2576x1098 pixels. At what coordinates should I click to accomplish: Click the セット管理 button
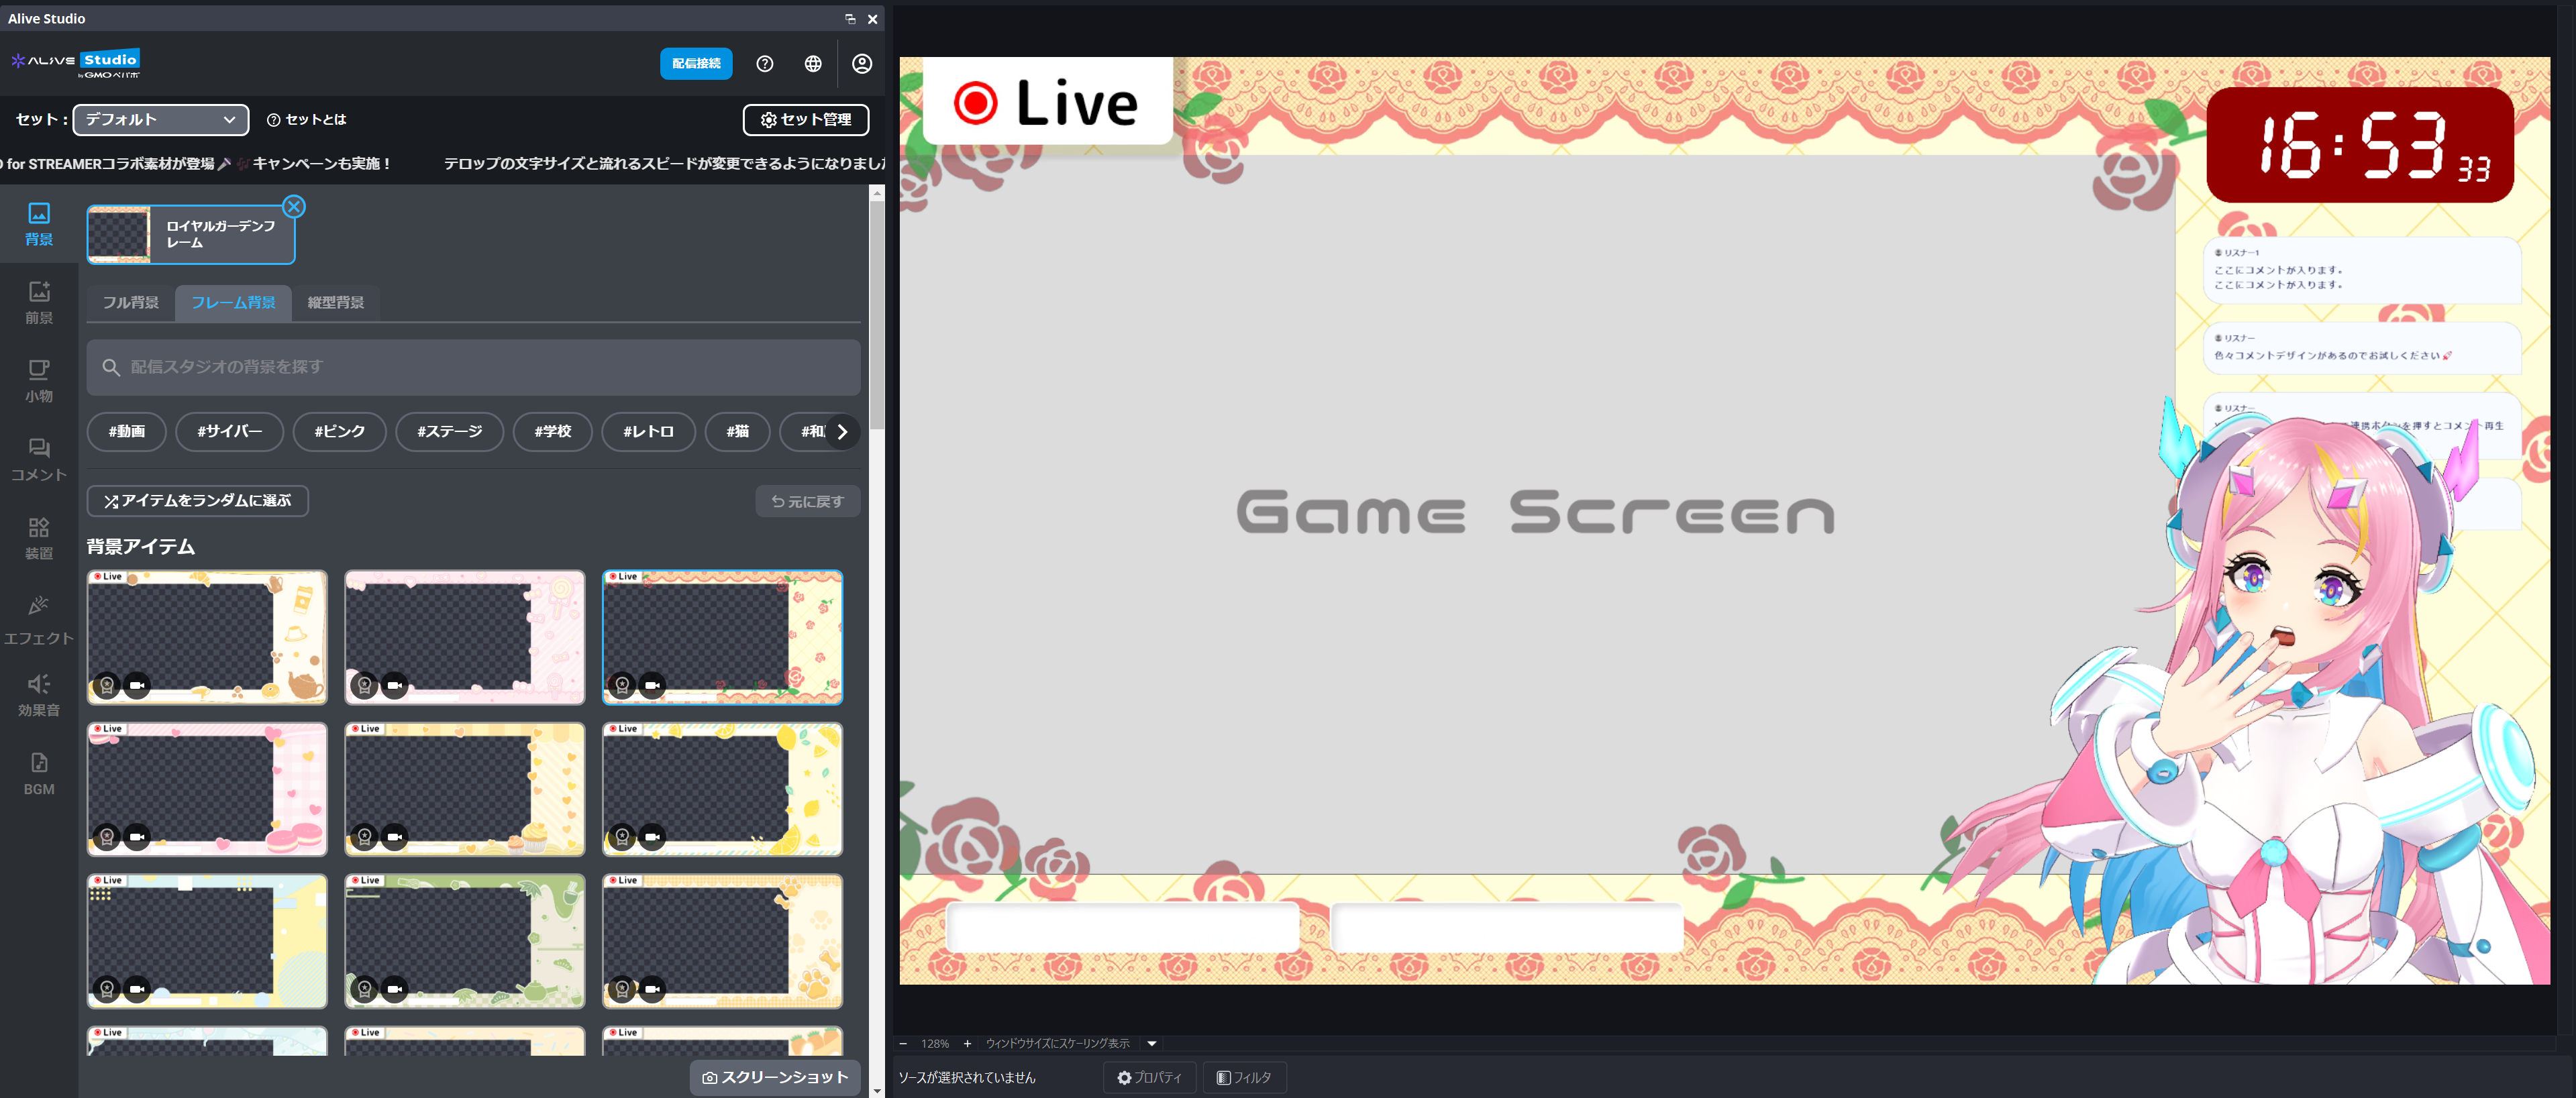[x=806, y=119]
